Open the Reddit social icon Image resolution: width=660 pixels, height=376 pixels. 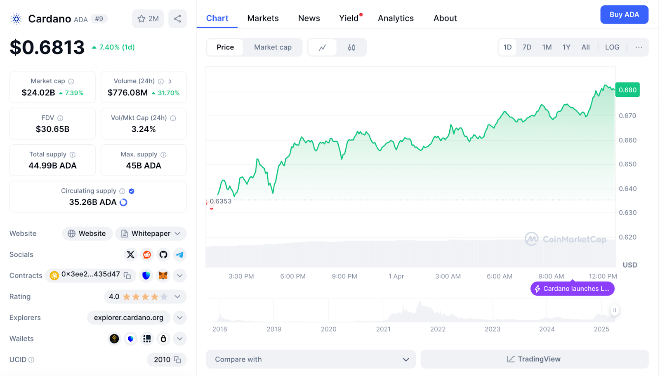point(147,255)
